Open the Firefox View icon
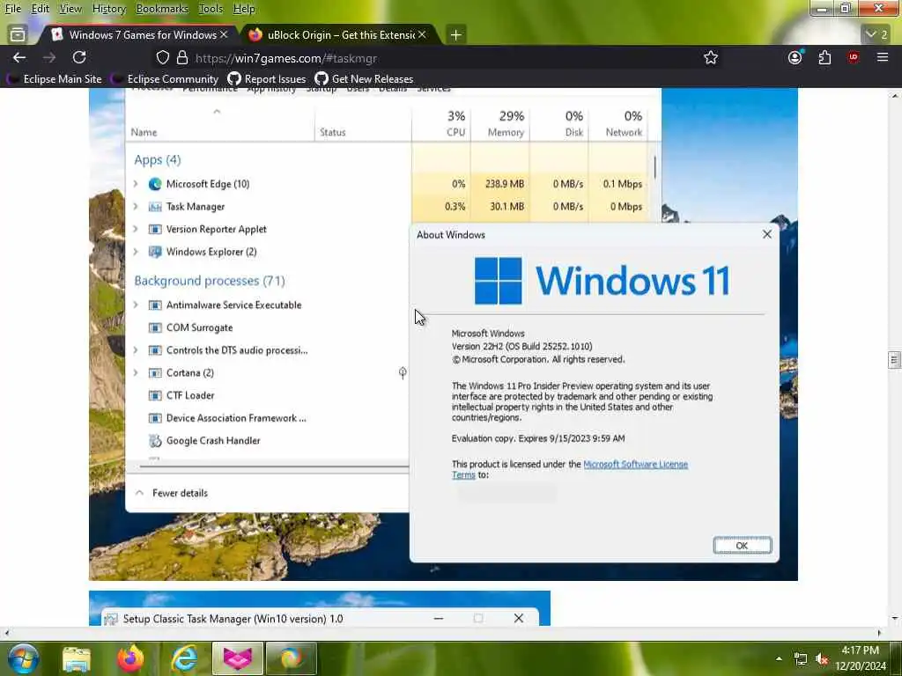The image size is (902, 676). tap(18, 34)
